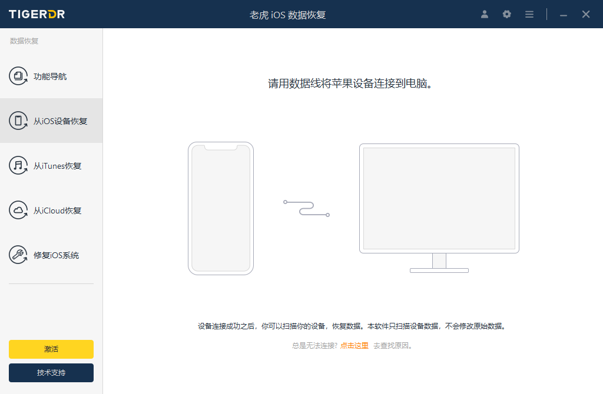Open 技术支持 technical support
603x394 pixels.
[x=51, y=373]
